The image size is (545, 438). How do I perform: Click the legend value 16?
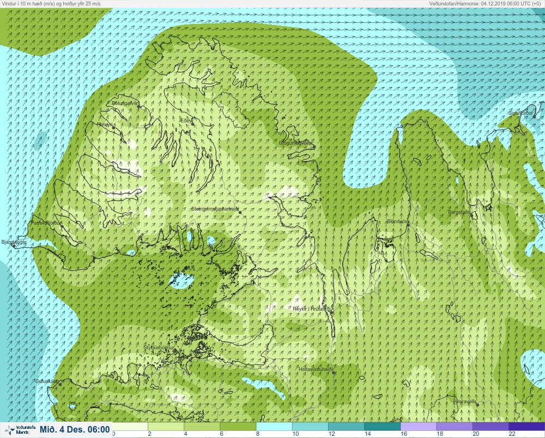(x=403, y=434)
